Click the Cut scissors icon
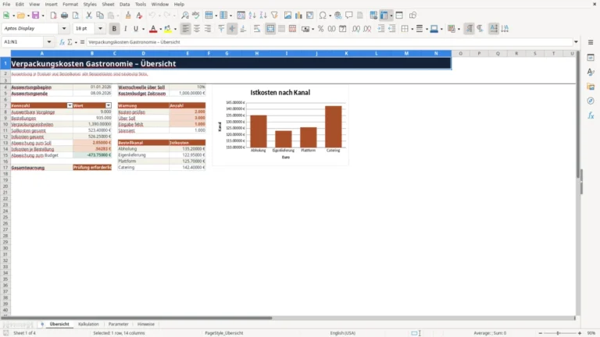This screenshot has width=600, height=337. pos(89,16)
